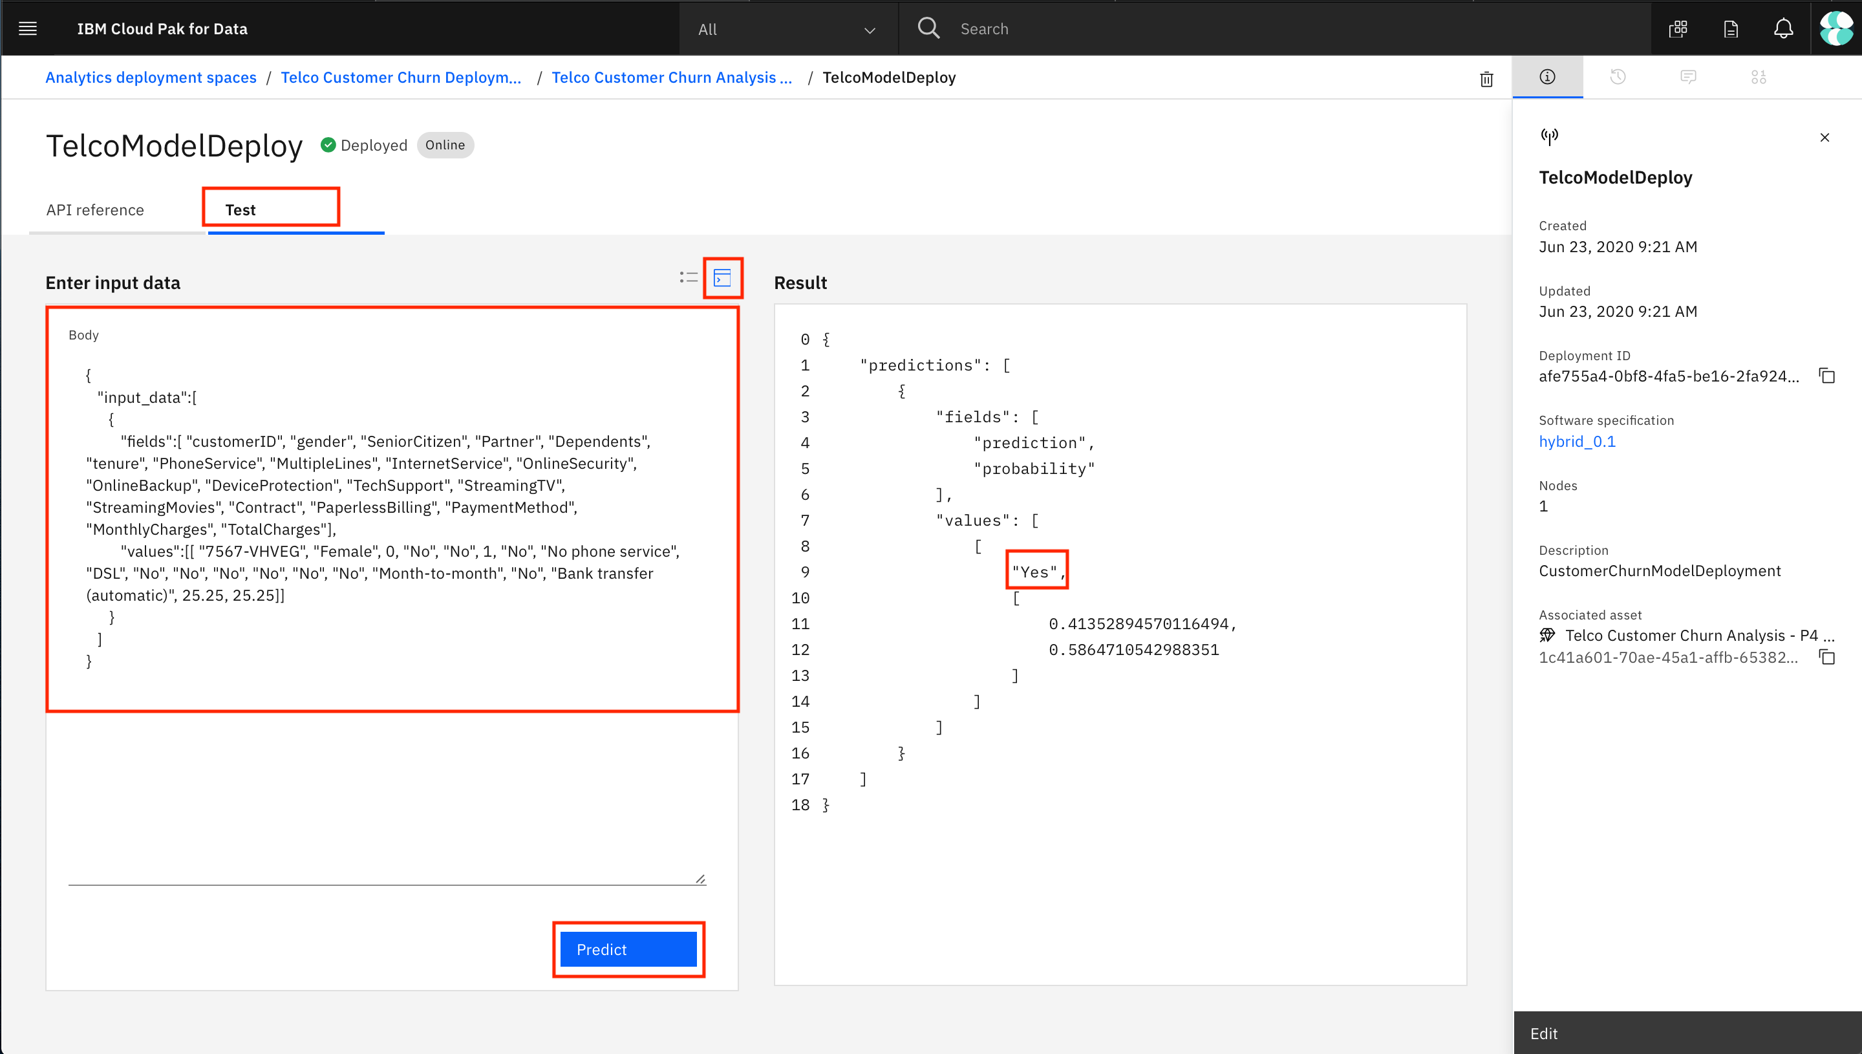This screenshot has width=1862, height=1054.
Task: Select the Test tab
Action: pyautogui.click(x=241, y=210)
